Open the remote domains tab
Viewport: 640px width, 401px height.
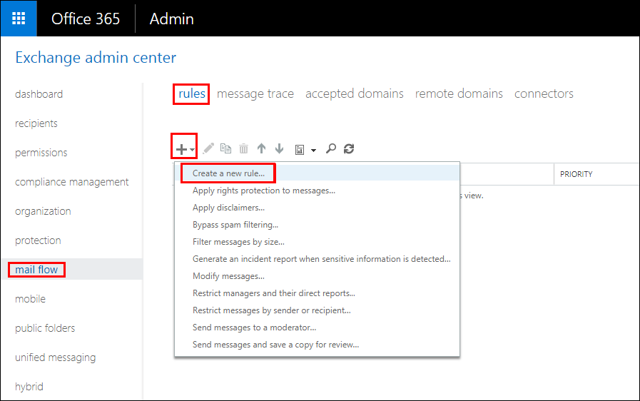[x=459, y=94]
